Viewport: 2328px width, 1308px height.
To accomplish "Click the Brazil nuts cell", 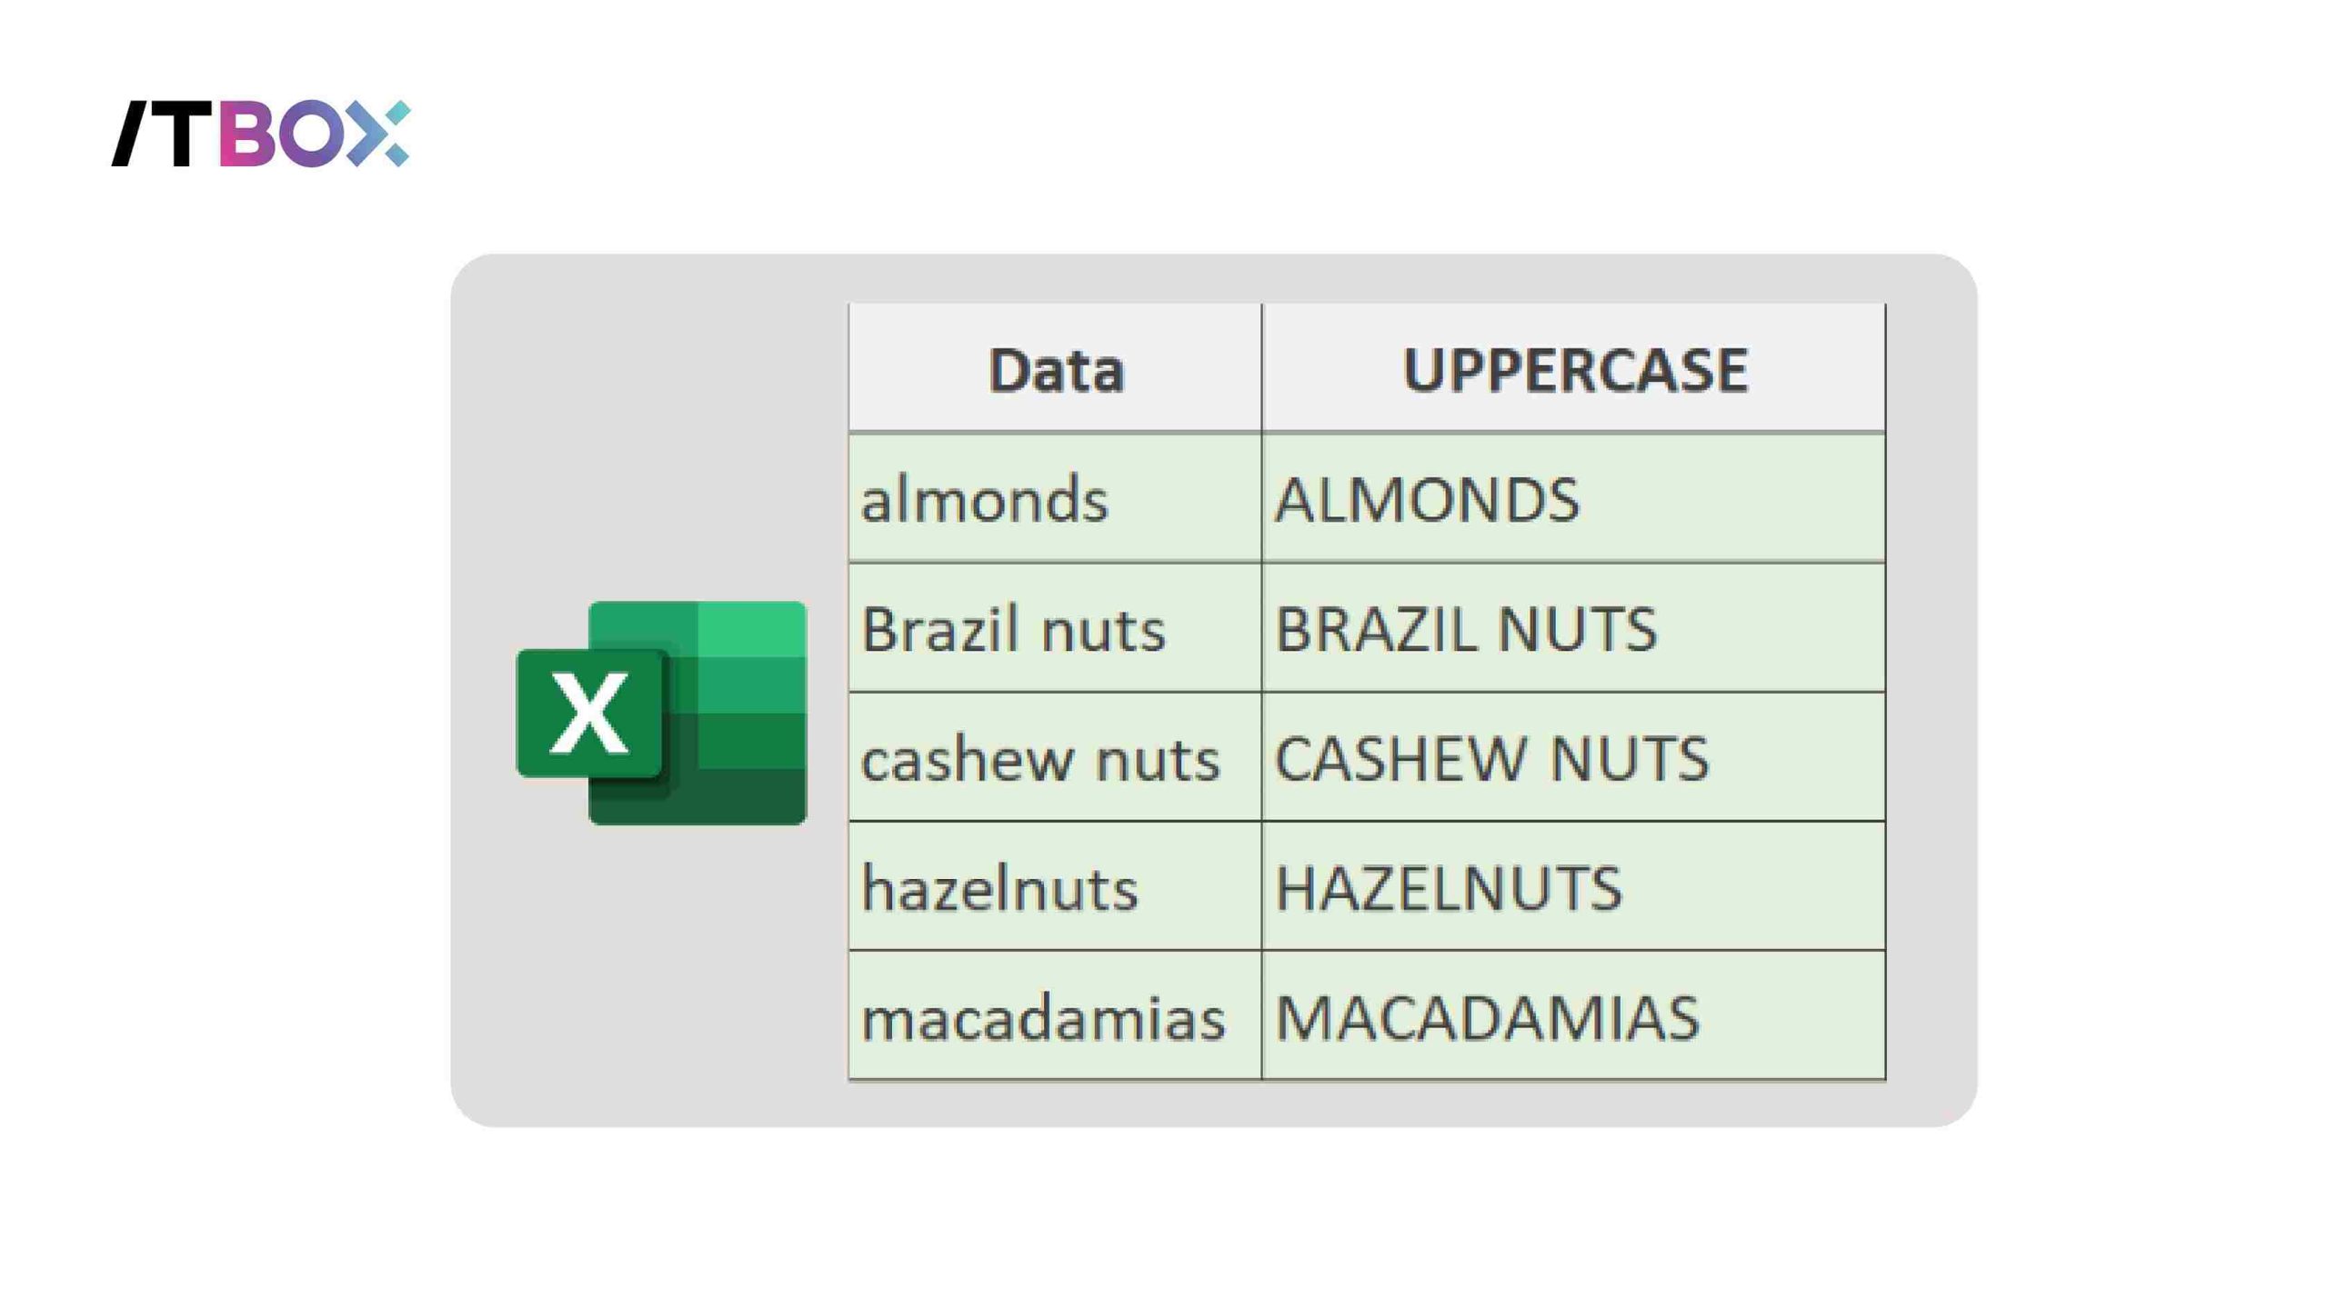I will tap(1055, 628).
